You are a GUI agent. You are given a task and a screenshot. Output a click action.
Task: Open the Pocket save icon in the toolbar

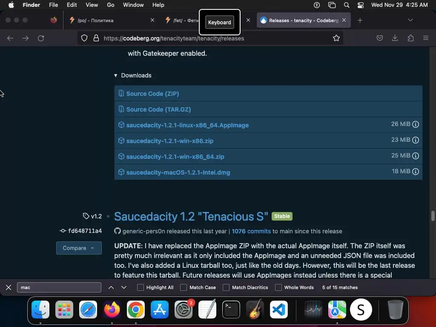point(379,38)
